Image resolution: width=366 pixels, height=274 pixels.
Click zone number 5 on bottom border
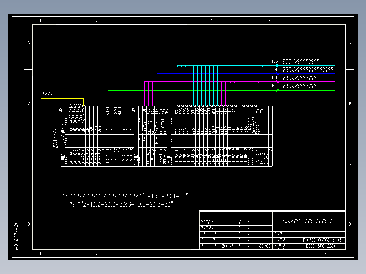(x=269, y=254)
